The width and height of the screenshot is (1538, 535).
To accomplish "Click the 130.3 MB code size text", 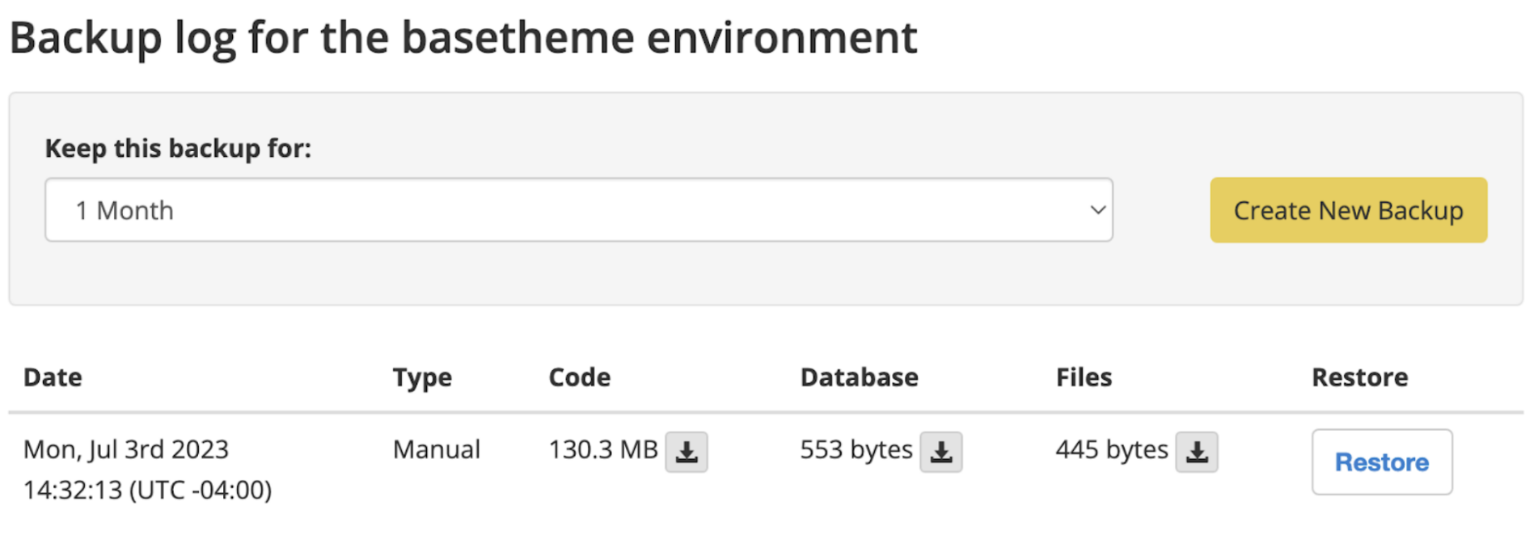I will 602,449.
